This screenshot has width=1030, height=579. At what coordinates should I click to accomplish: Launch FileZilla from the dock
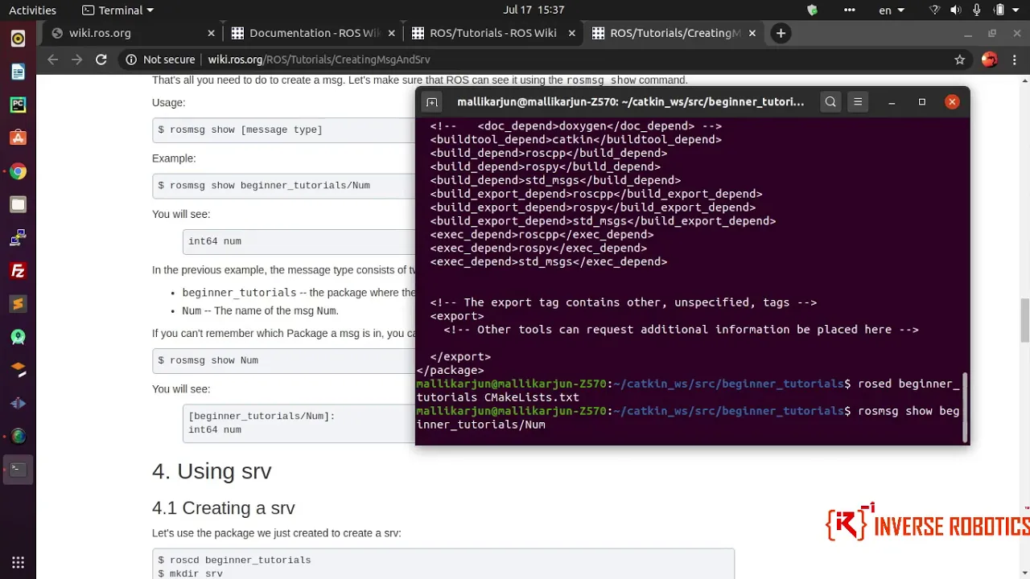pos(18,271)
